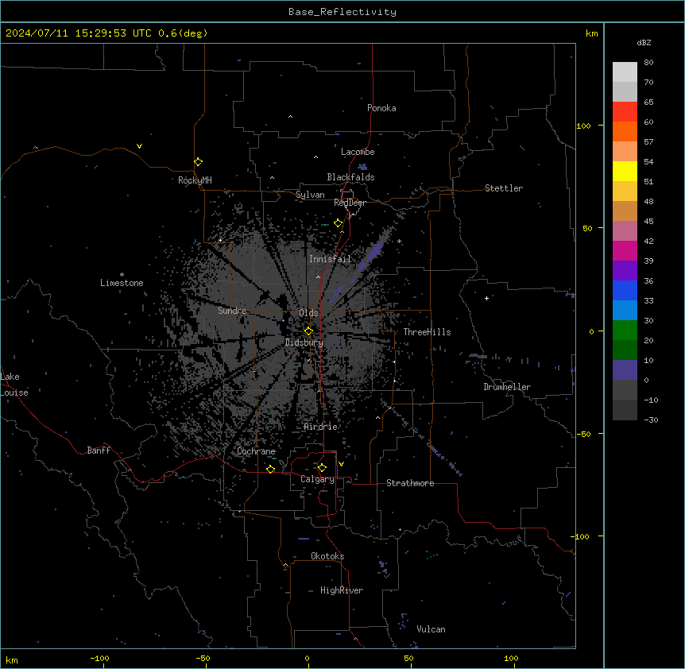The width and height of the screenshot is (685, 669).
Task: Click the dBZ legend heading
Action: [x=644, y=42]
